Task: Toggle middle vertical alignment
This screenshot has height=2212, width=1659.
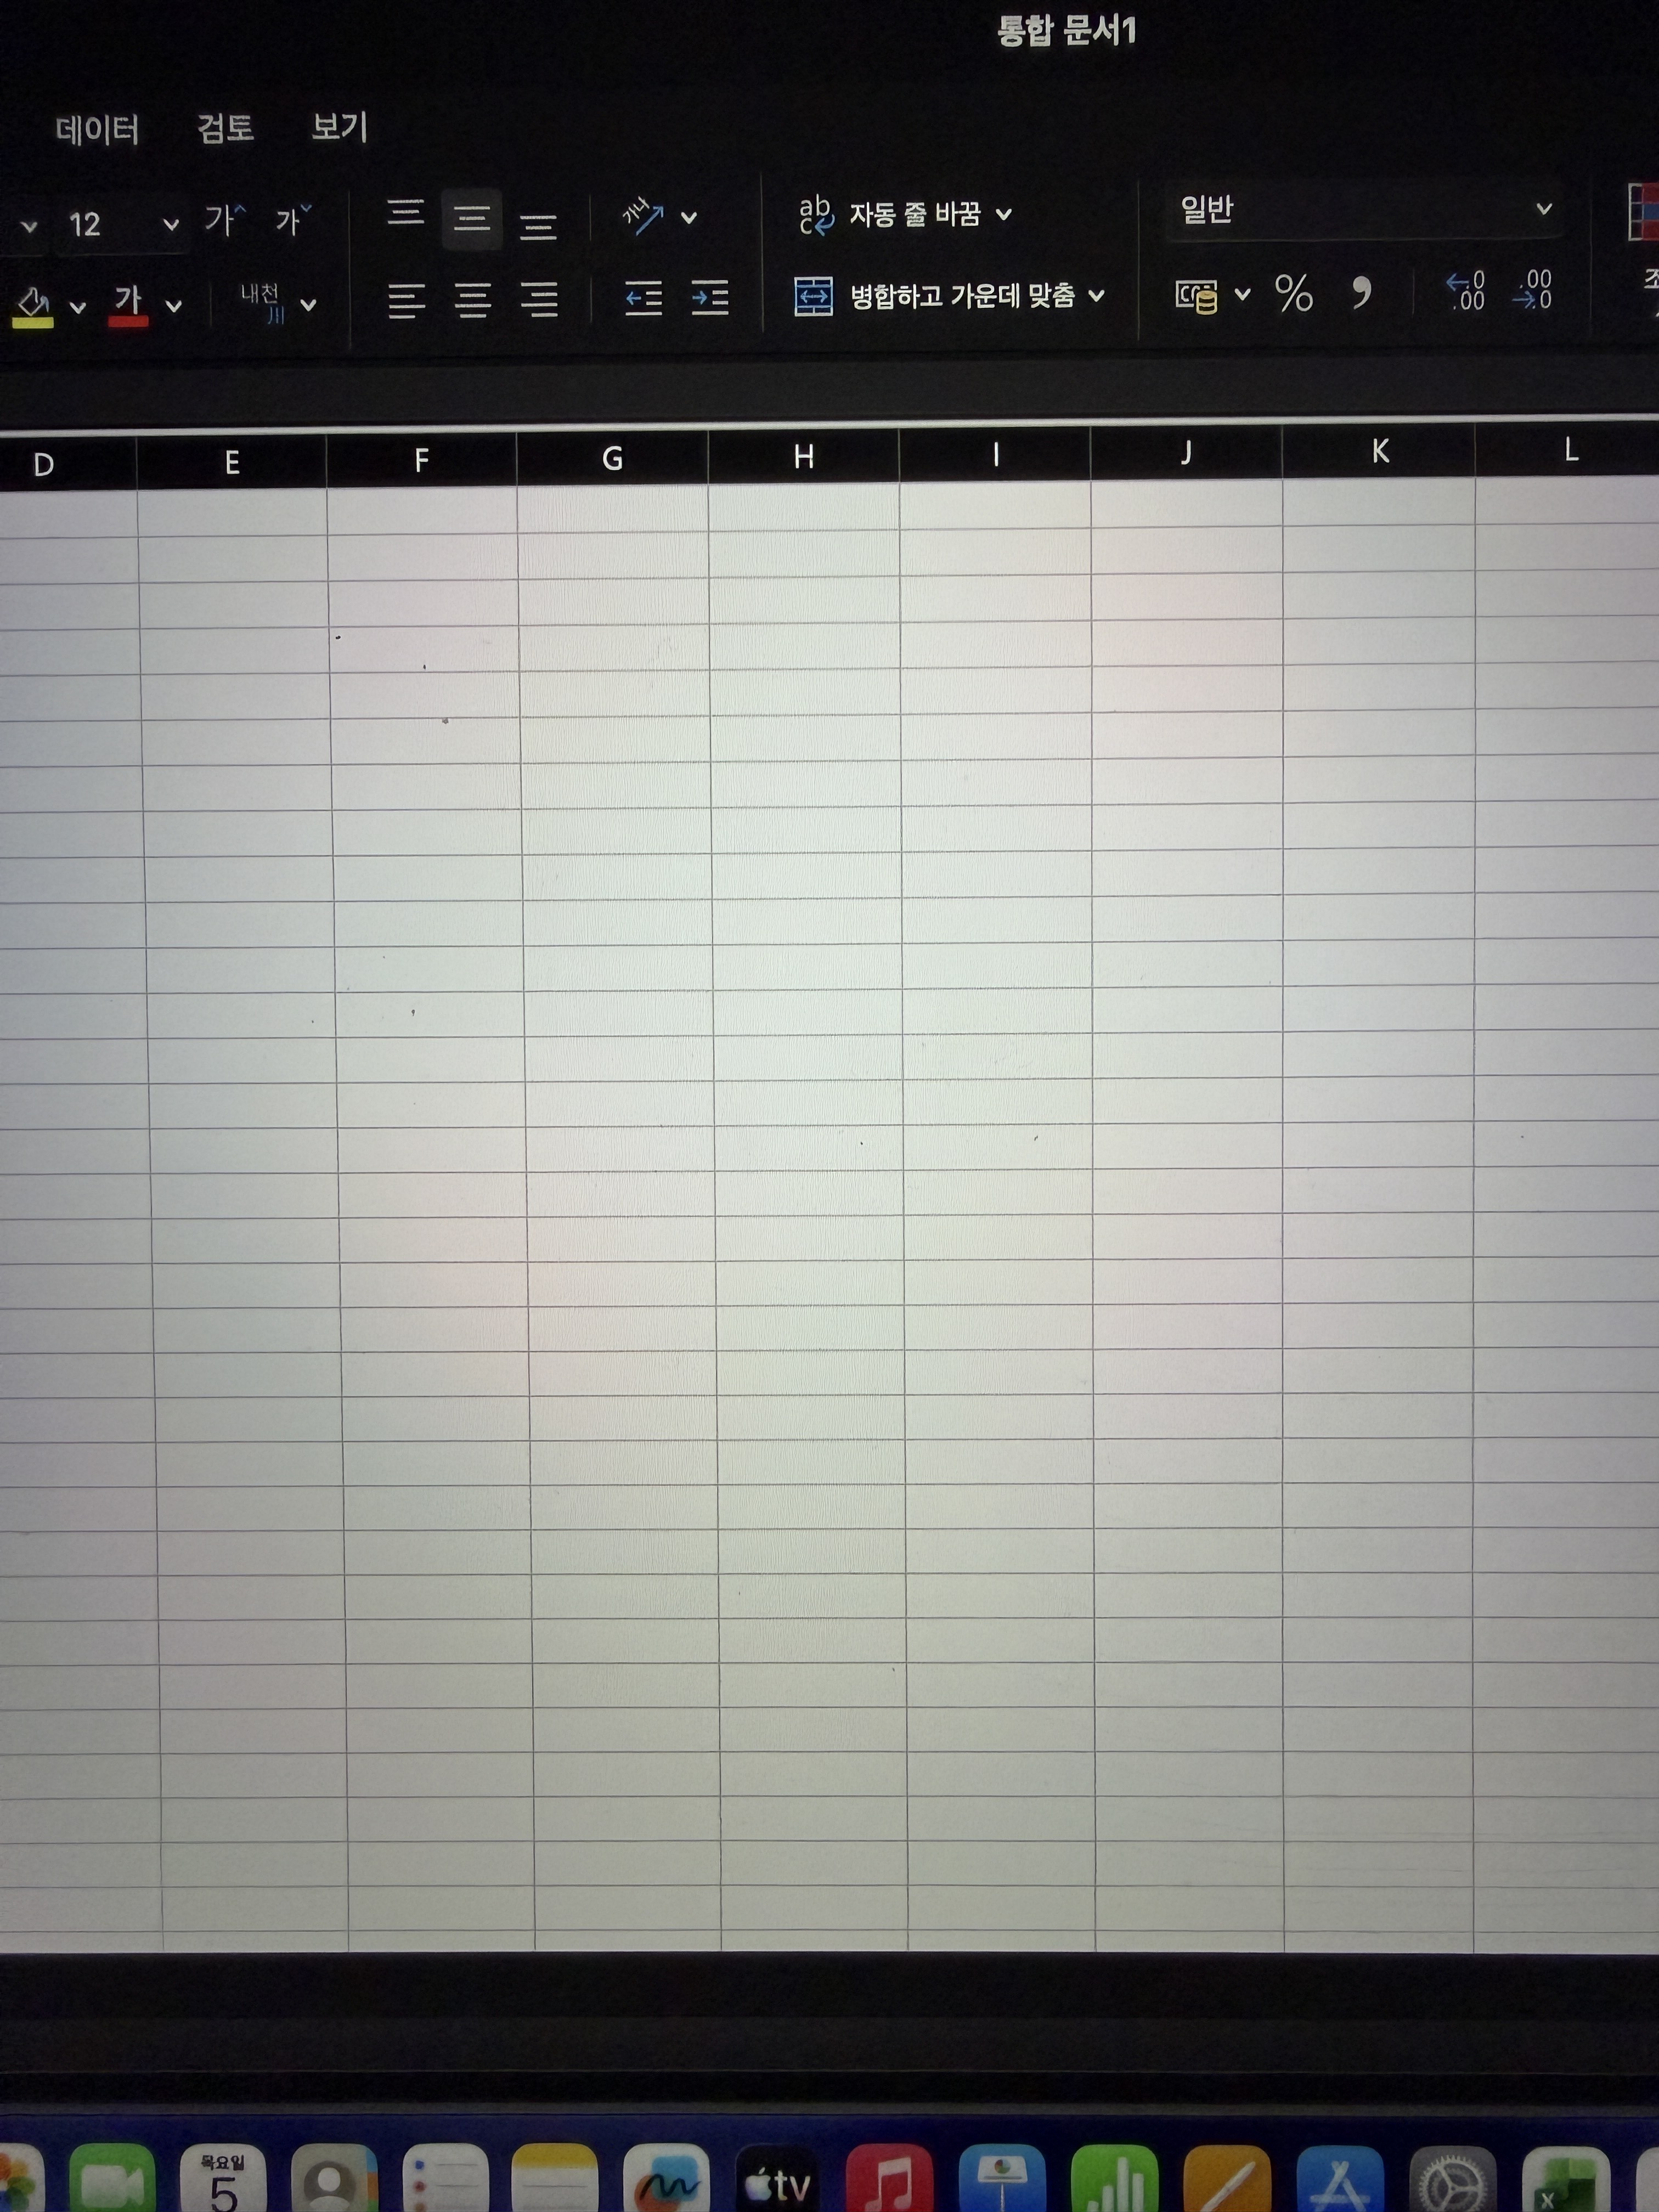Action: coord(472,218)
